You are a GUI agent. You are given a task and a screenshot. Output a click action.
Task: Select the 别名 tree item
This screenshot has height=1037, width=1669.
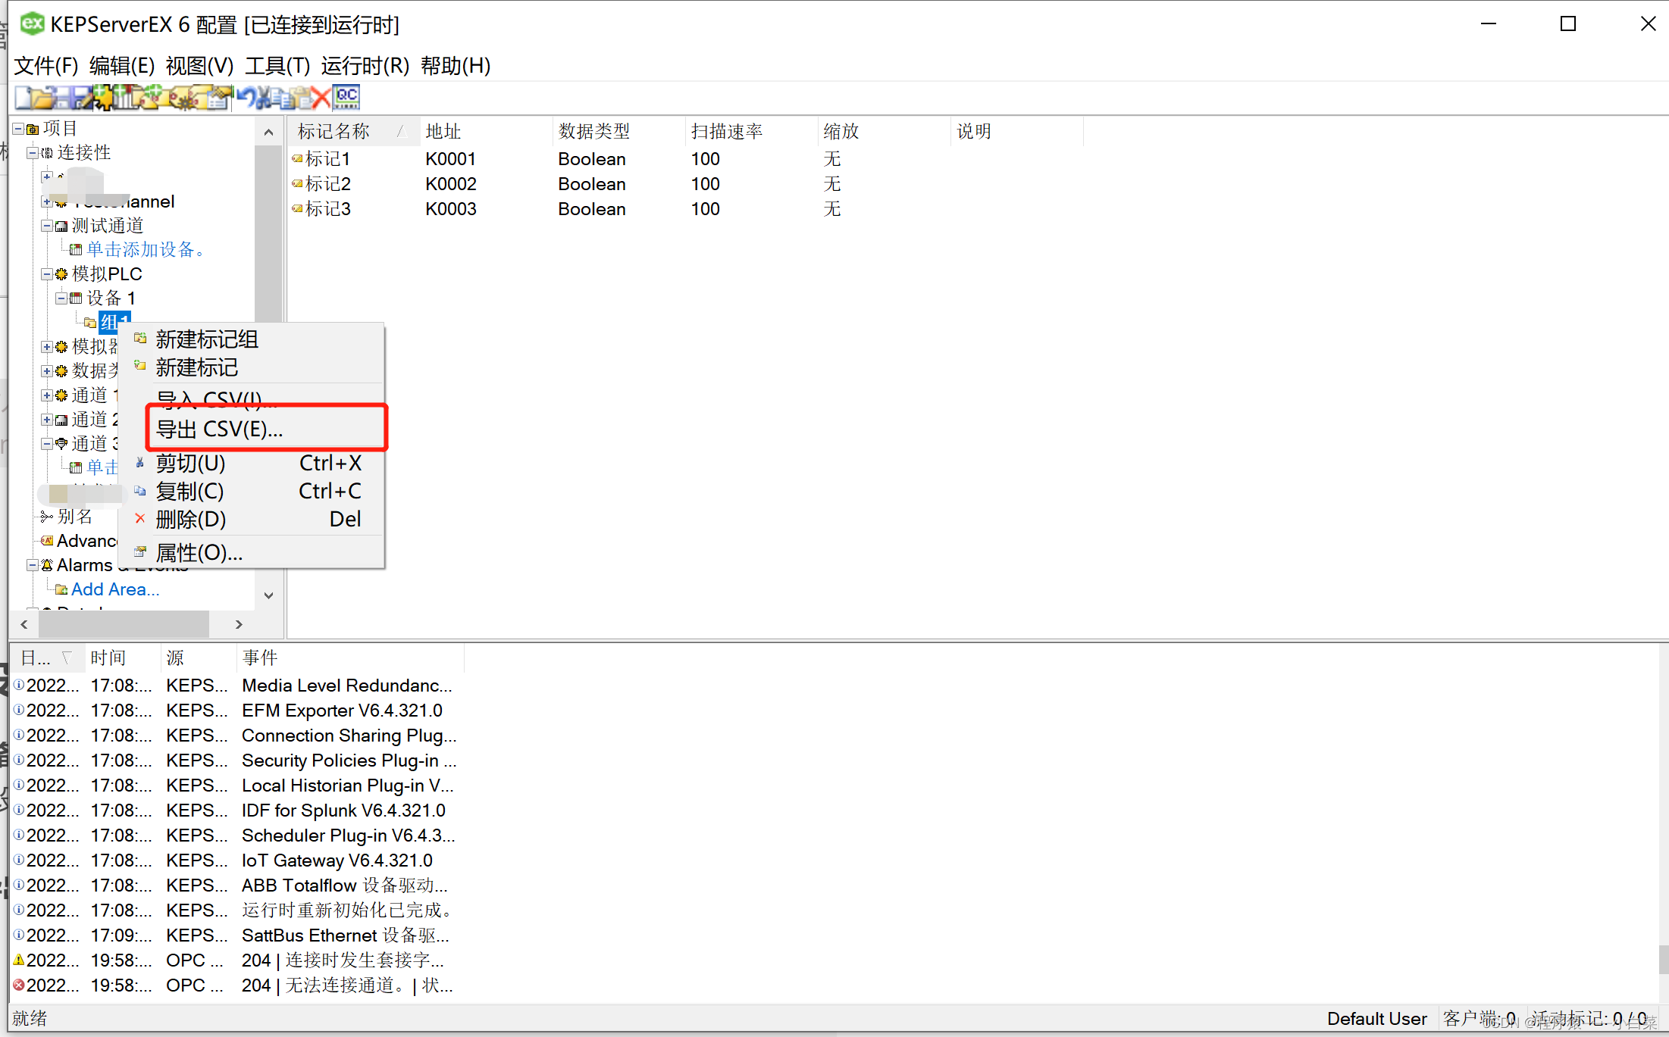[x=74, y=517]
